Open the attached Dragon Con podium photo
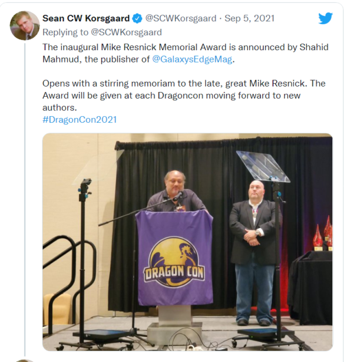 [x=187, y=242]
